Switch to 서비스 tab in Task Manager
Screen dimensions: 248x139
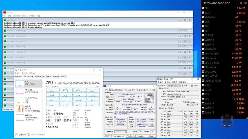click(64, 77)
